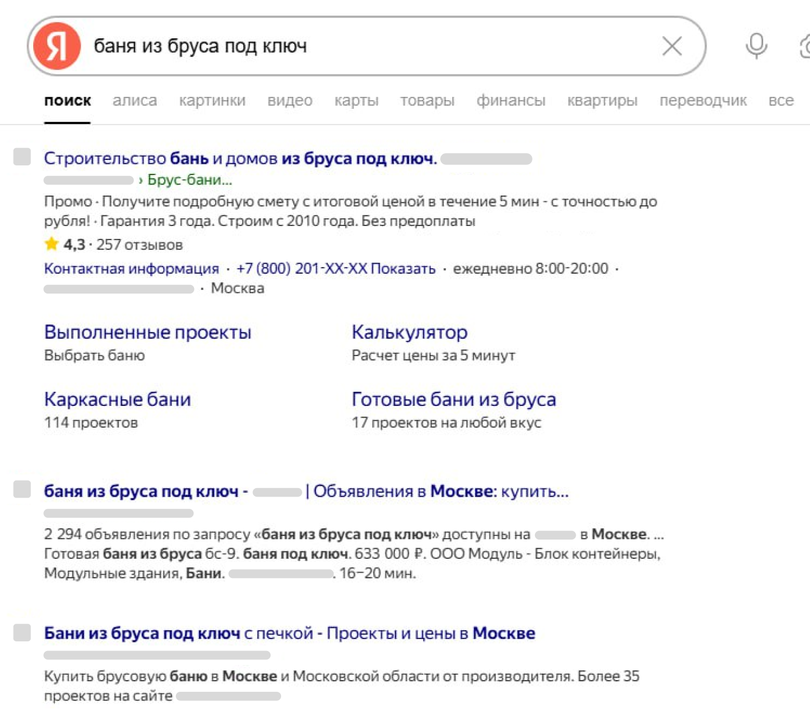
Task: Click the favicon of 'с печкой' result
Action: point(22,632)
